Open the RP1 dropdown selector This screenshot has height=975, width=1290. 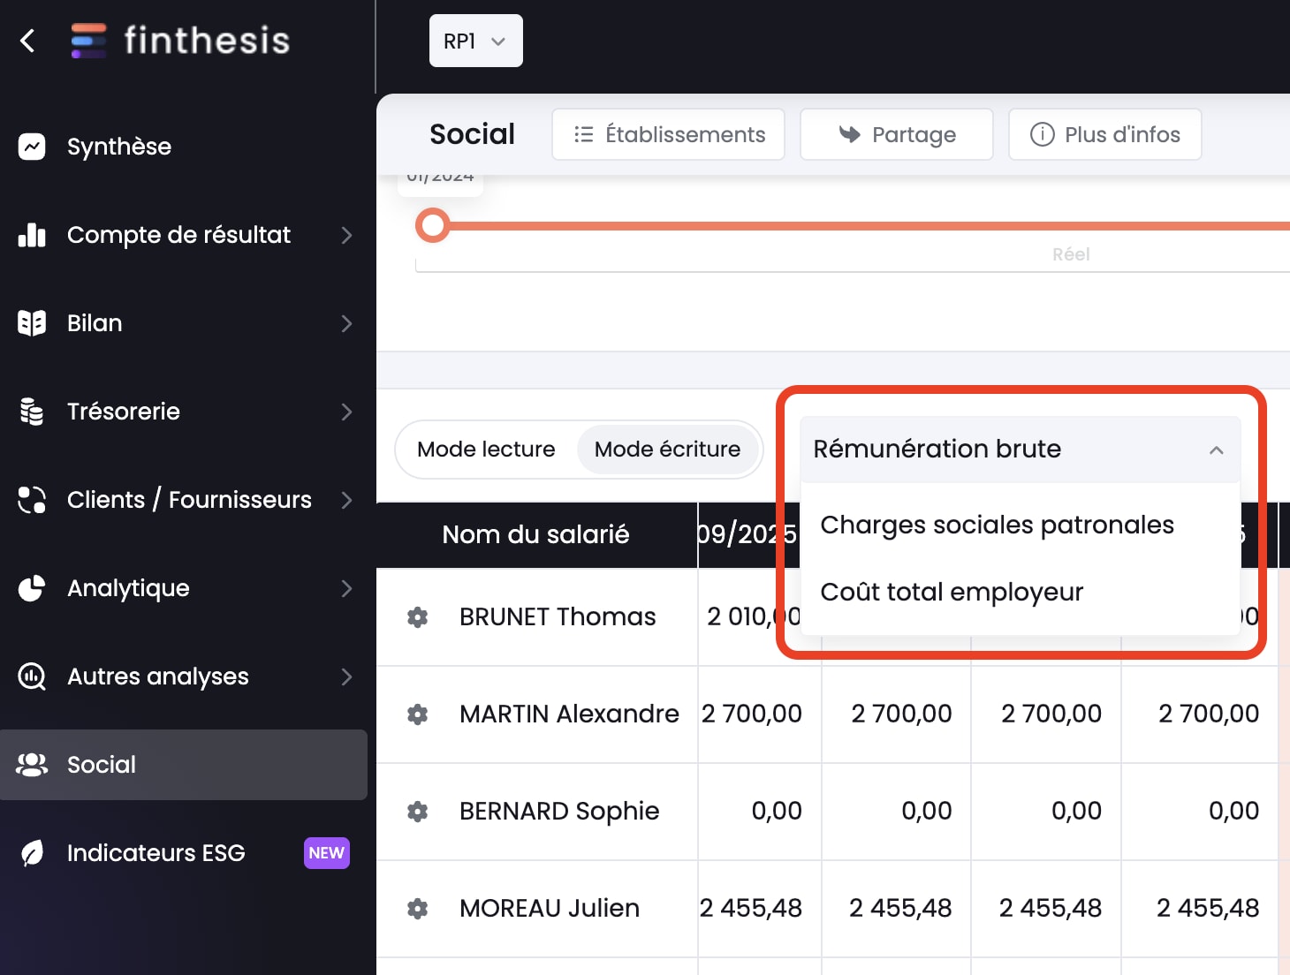(475, 42)
